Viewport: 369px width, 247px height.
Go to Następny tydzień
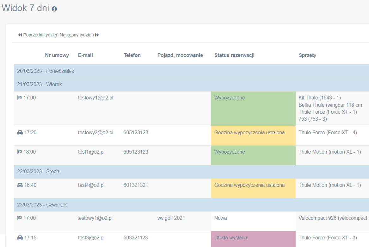click(x=77, y=35)
